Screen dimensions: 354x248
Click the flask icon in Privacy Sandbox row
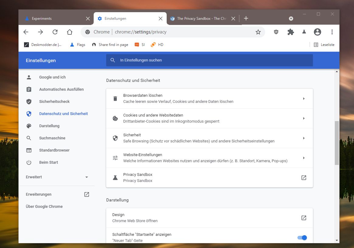(x=115, y=178)
